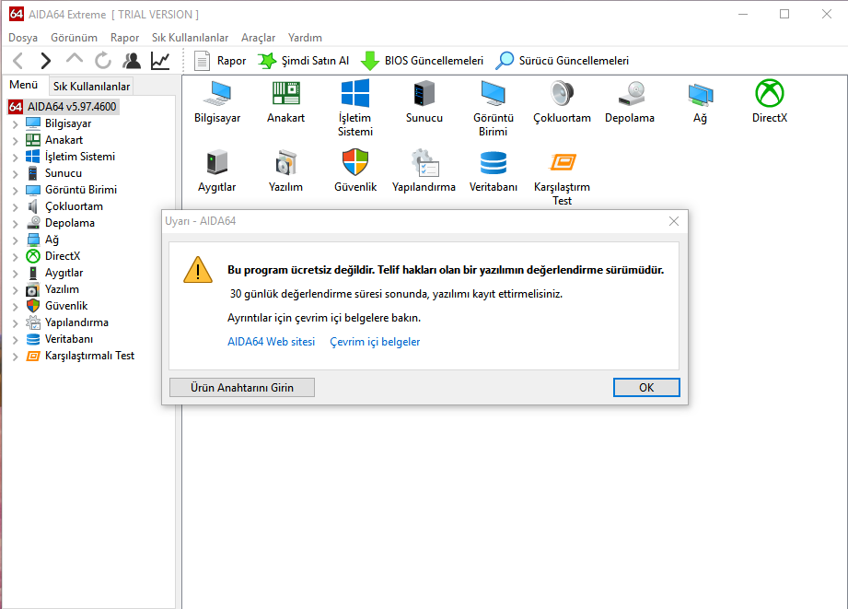Open the Dosya menu
848x609 pixels.
tap(23, 38)
